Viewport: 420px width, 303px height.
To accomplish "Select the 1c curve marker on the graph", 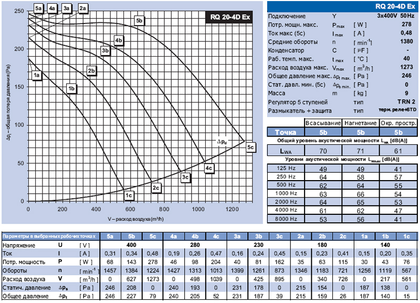I will click(128, 195).
